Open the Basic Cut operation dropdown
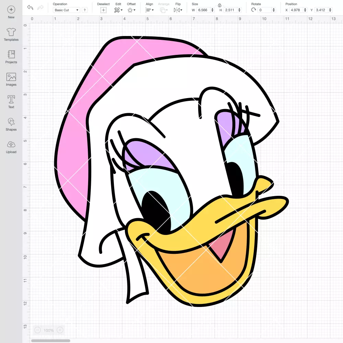 click(67, 10)
